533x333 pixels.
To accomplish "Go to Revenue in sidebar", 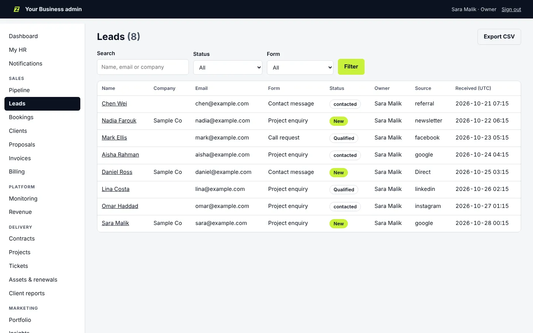I will (x=42, y=212).
